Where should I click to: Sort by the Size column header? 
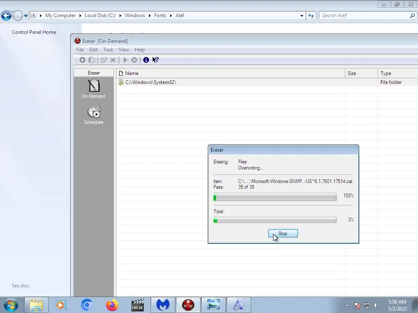[361, 73]
